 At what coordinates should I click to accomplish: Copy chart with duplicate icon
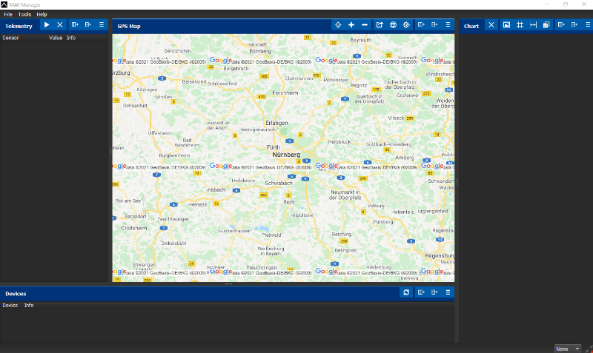[546, 25]
